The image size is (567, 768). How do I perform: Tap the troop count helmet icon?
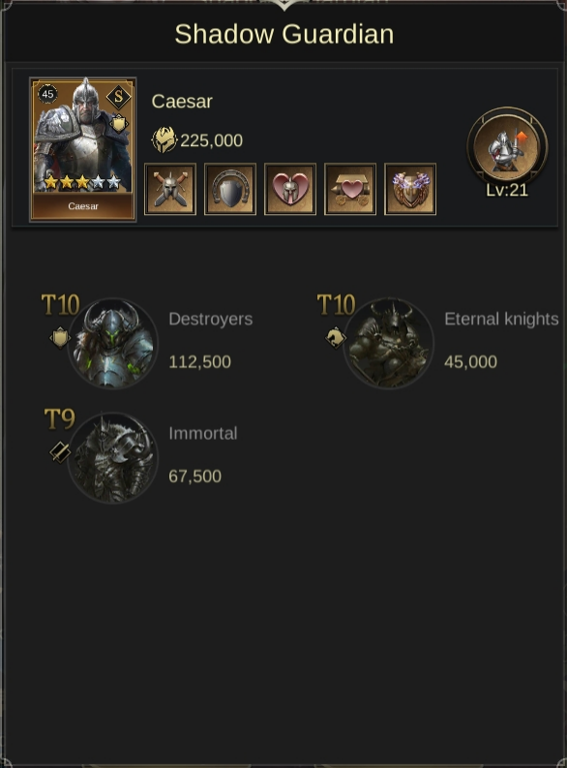164,140
